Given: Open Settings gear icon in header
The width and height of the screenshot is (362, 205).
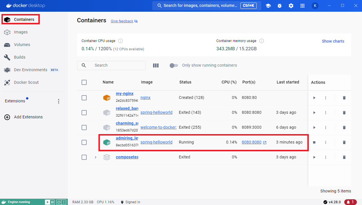Looking at the screenshot, I should click(291, 6).
